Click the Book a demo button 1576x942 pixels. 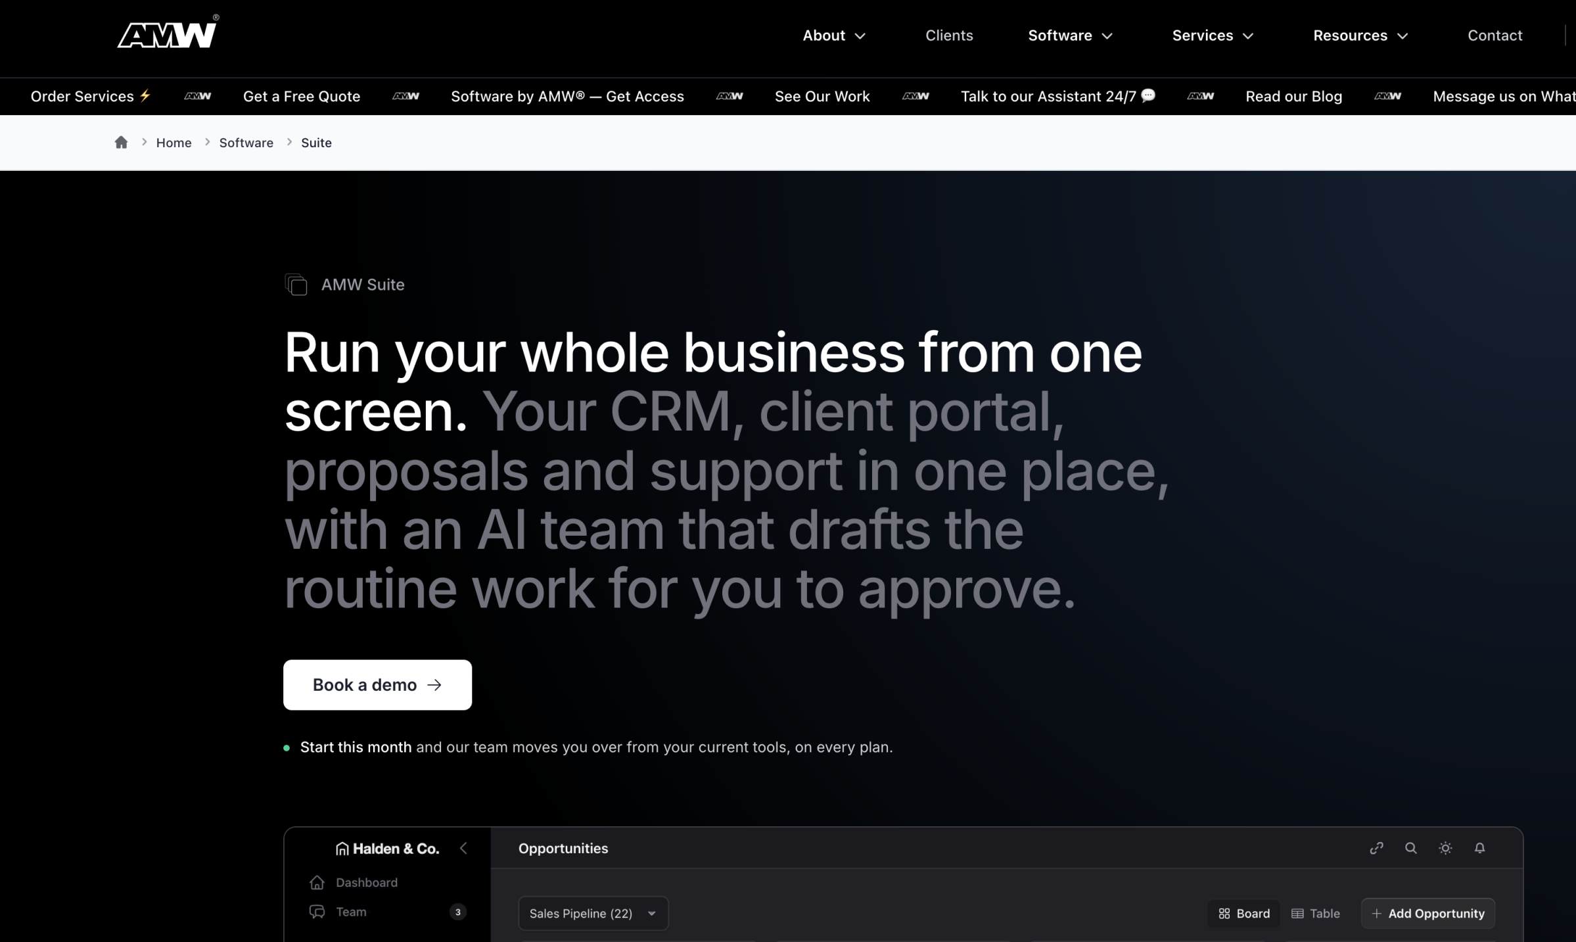(x=377, y=685)
